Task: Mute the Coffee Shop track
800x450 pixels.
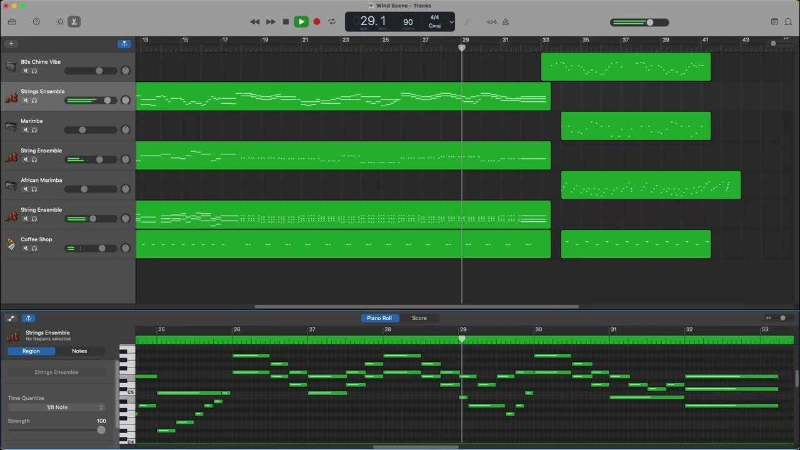Action: click(x=26, y=248)
